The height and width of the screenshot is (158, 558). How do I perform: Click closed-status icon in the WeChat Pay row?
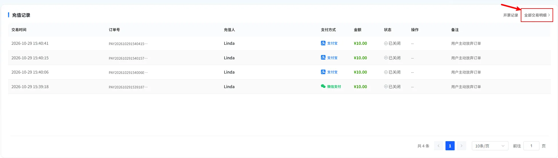[386, 87]
